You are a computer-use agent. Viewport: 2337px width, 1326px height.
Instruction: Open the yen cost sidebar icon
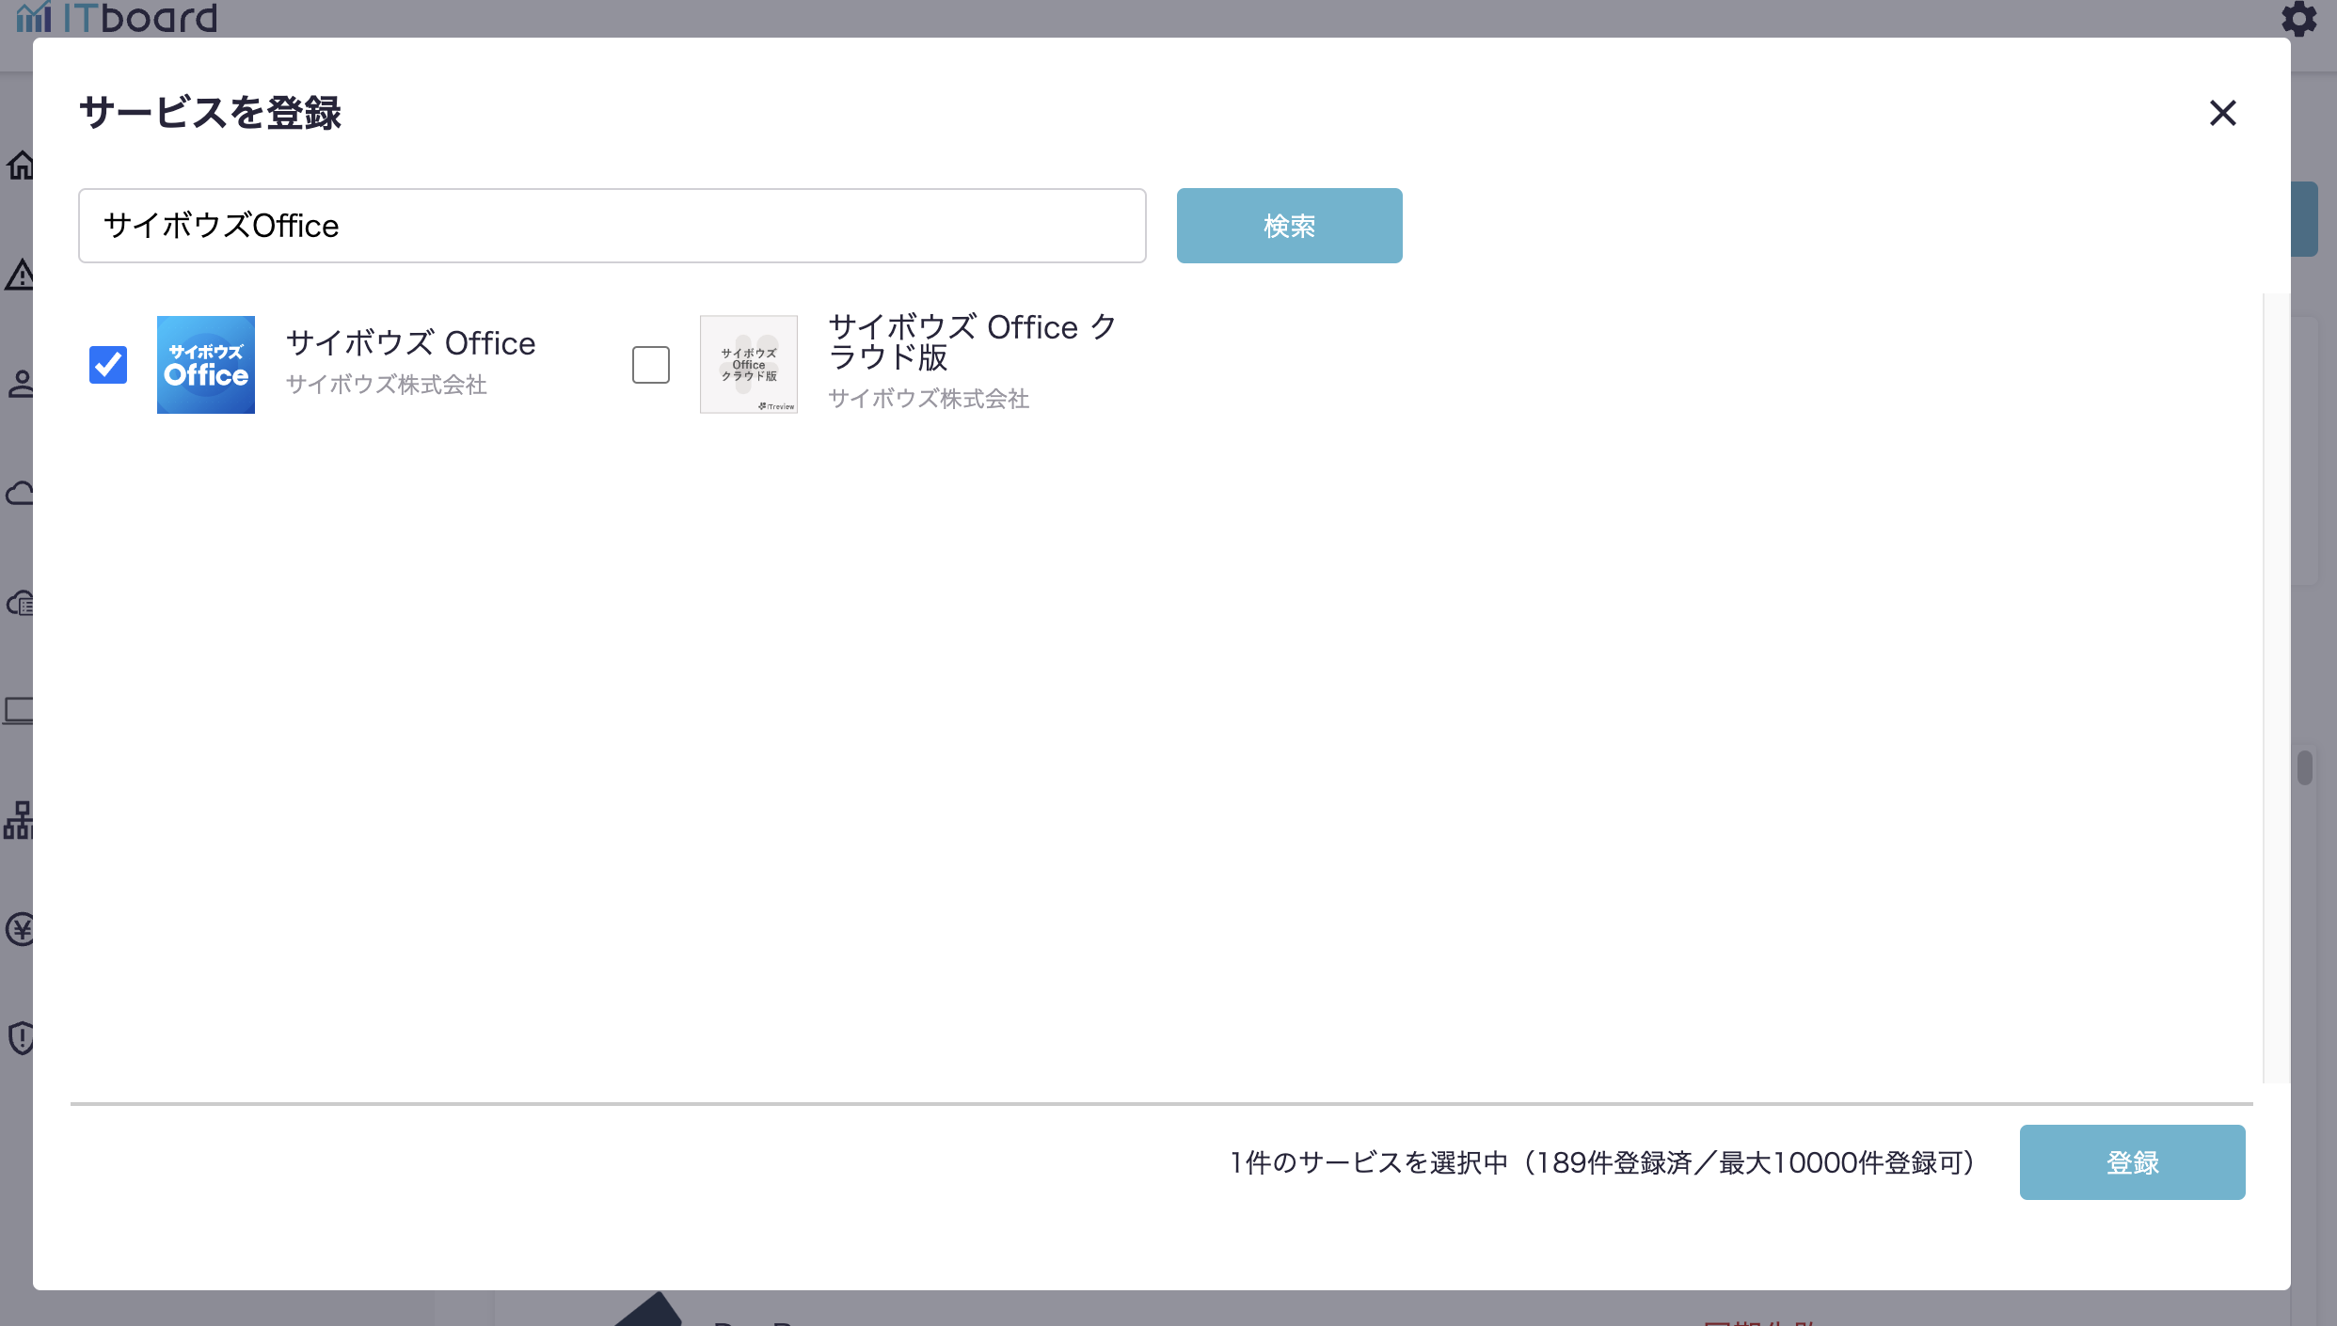tap(19, 929)
